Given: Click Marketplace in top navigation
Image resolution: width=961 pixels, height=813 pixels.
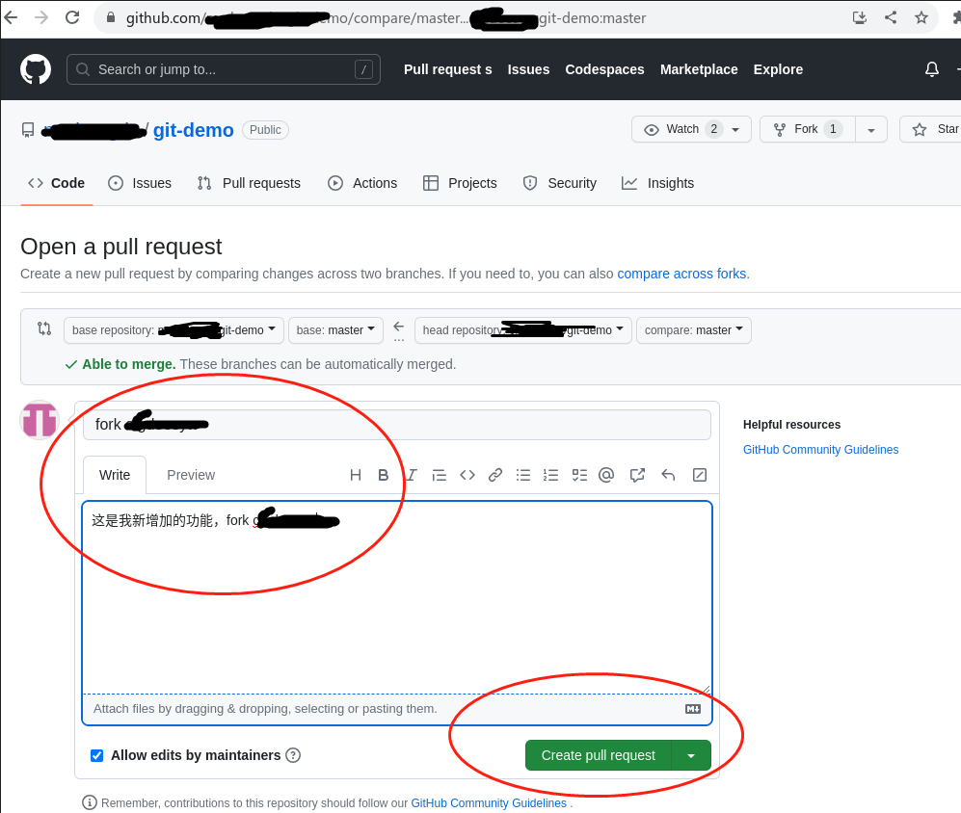Looking at the screenshot, I should [x=699, y=69].
